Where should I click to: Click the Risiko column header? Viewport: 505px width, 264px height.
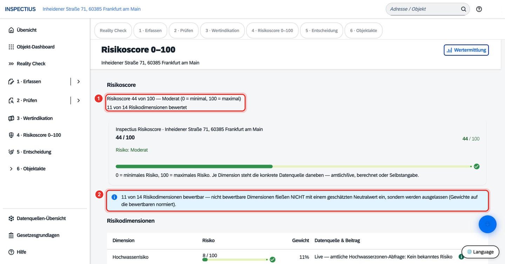pos(208,241)
